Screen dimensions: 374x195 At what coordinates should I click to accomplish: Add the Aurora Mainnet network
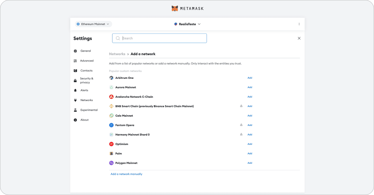coord(250,87)
